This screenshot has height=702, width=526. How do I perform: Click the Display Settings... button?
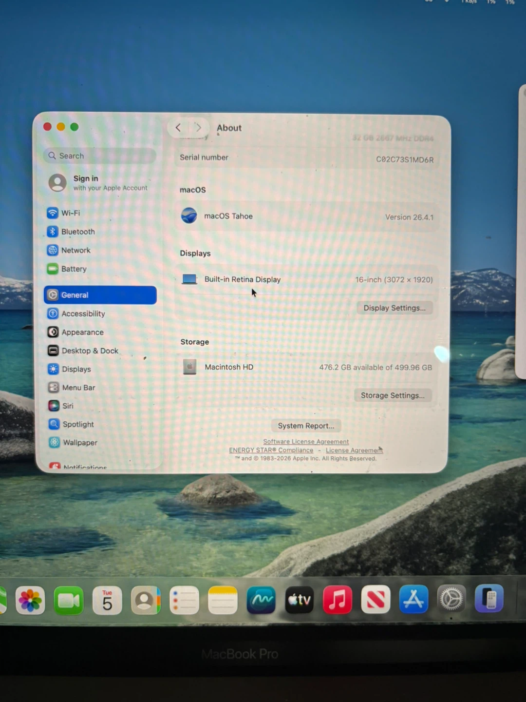click(394, 308)
